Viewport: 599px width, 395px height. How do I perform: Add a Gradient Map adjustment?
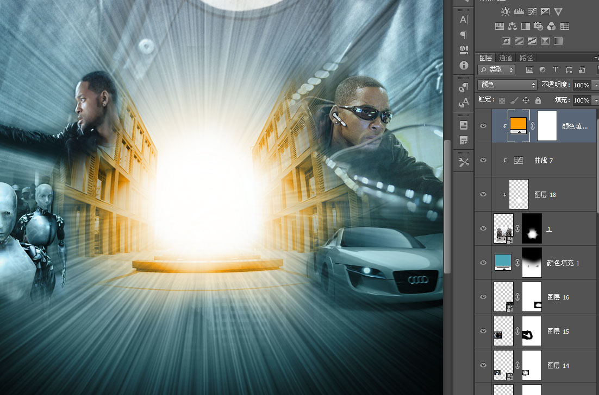pyautogui.click(x=558, y=41)
